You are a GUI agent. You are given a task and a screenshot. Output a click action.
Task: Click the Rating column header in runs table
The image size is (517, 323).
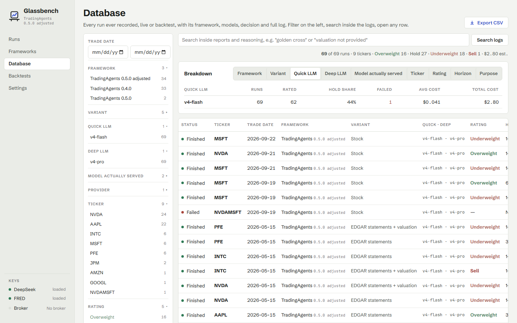click(x=478, y=125)
